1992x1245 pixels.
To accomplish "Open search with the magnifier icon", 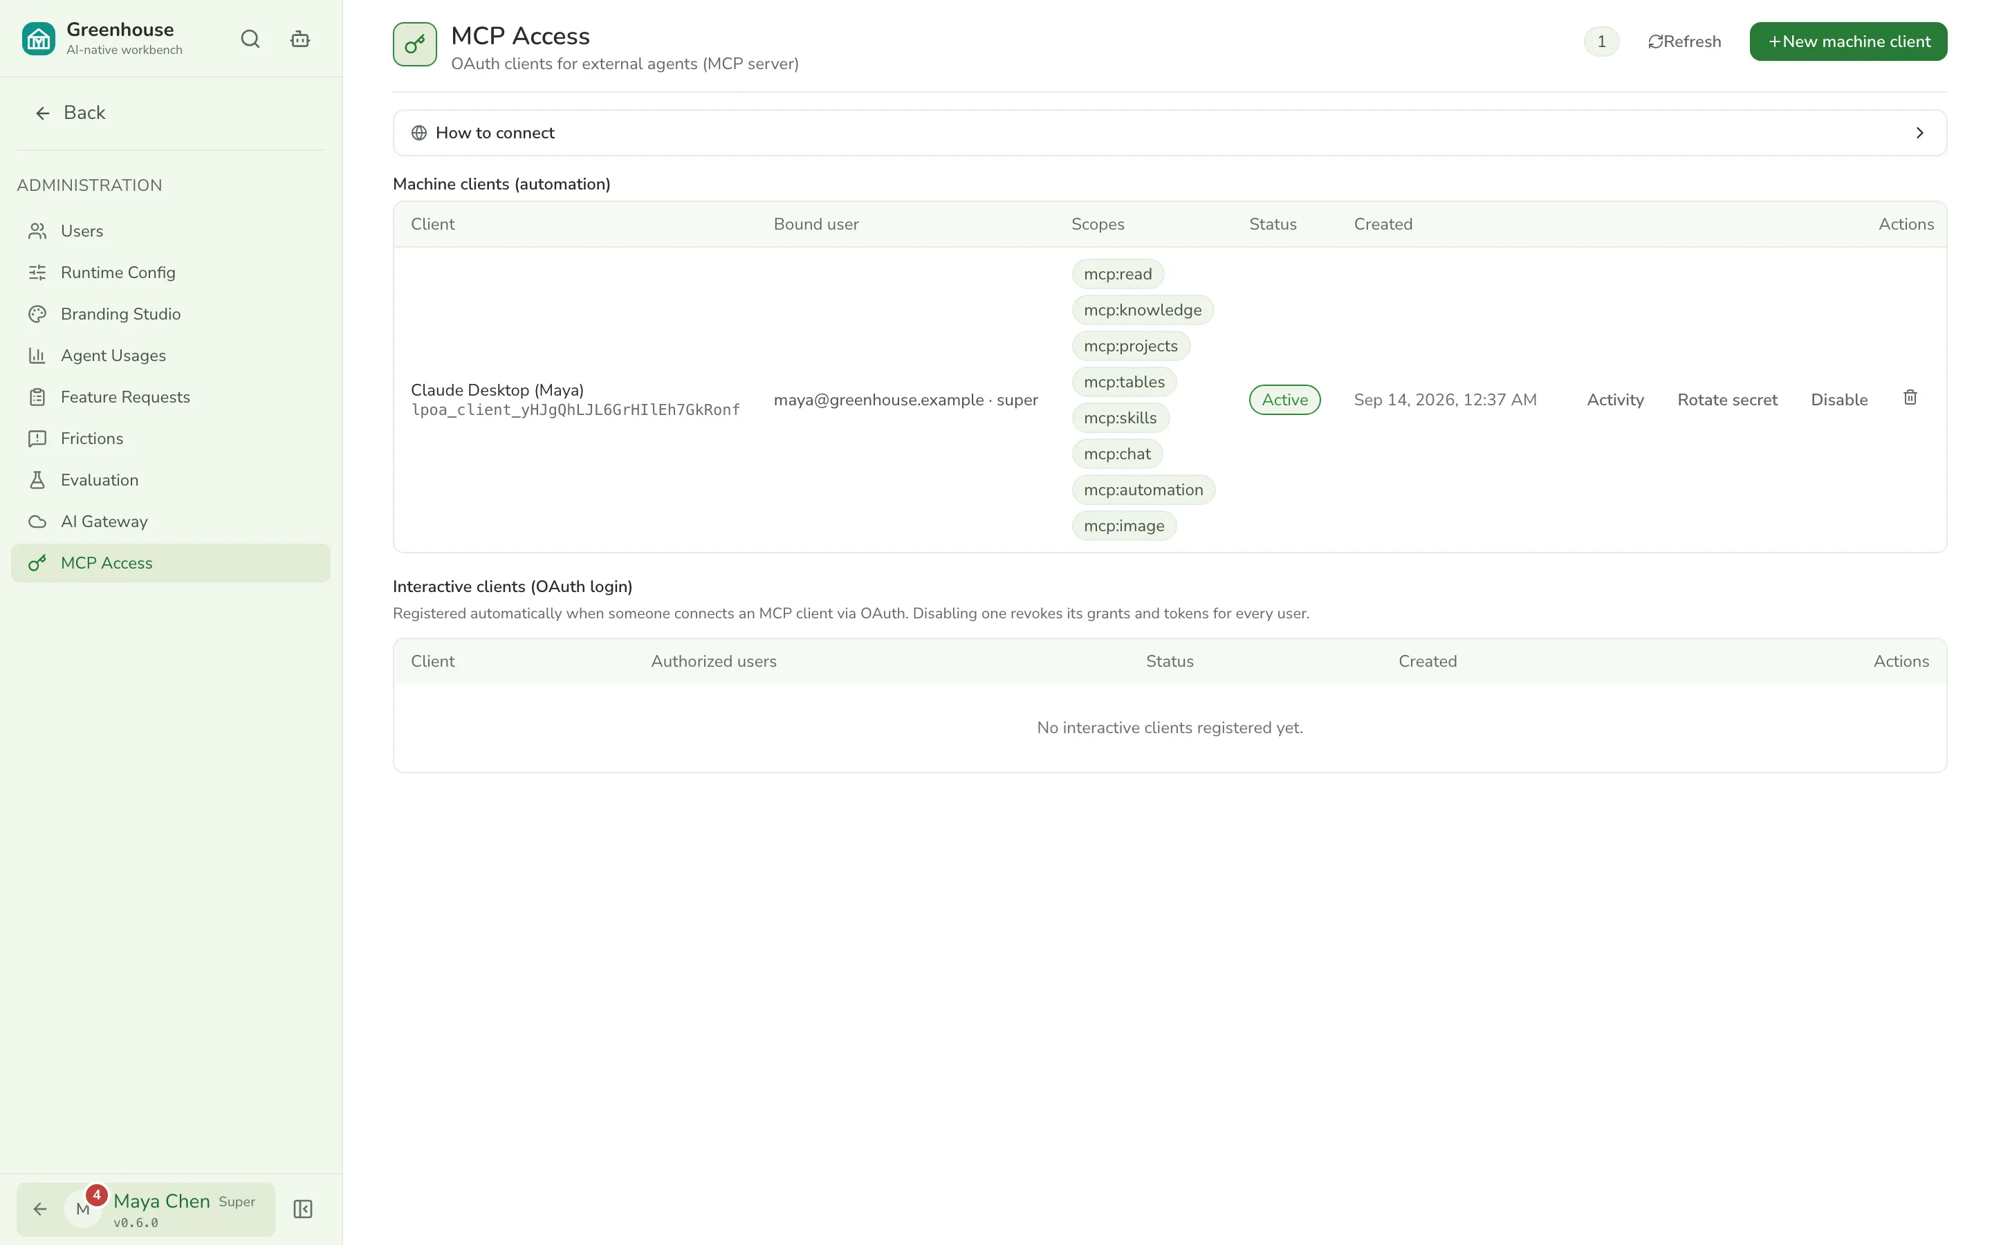I will pyautogui.click(x=250, y=39).
